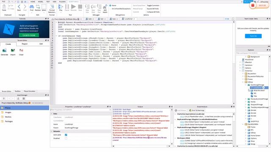Switch to Terrain Editor Region tab
Viewport: 271px width, 152px height.
coord(25,44)
